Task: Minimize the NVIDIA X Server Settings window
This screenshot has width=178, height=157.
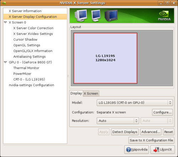Action: tap(161, 3)
